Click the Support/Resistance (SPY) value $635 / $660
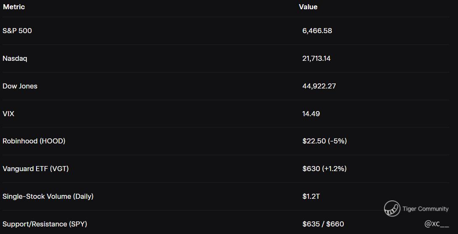The height and width of the screenshot is (234, 458). 323,224
